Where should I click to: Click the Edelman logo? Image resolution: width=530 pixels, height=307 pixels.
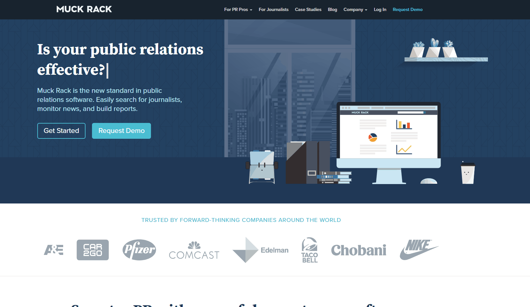[x=260, y=250]
